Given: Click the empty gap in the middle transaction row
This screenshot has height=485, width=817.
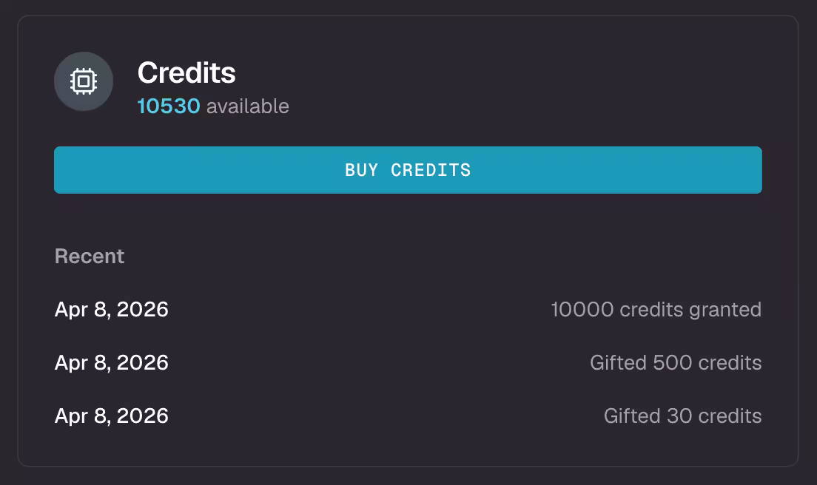Looking at the screenshot, I should [x=377, y=363].
